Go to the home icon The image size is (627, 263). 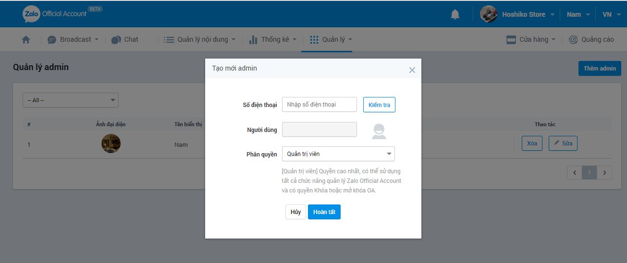pyautogui.click(x=26, y=40)
